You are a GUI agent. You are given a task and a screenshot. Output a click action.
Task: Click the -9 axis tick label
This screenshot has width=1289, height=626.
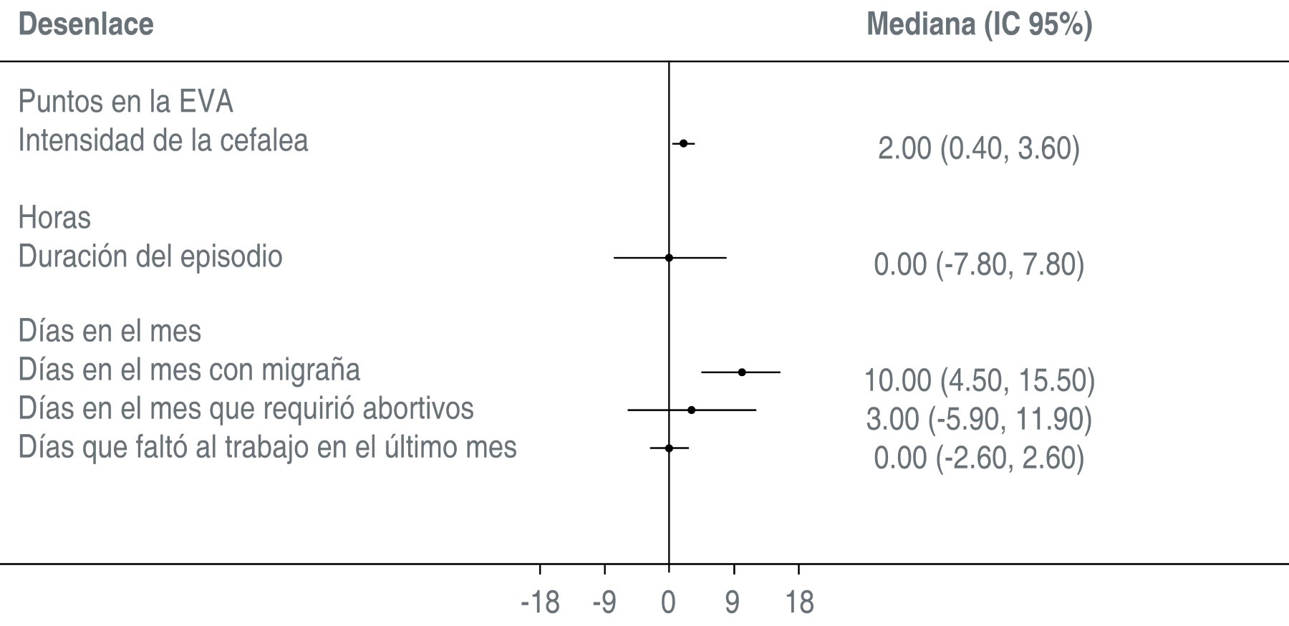tap(604, 602)
